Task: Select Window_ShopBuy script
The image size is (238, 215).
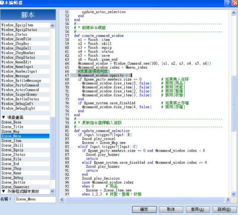Action: (x=25, y=44)
